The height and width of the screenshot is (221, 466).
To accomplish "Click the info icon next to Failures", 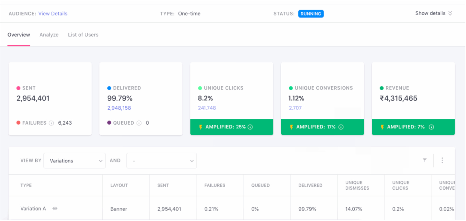I will click(51, 123).
